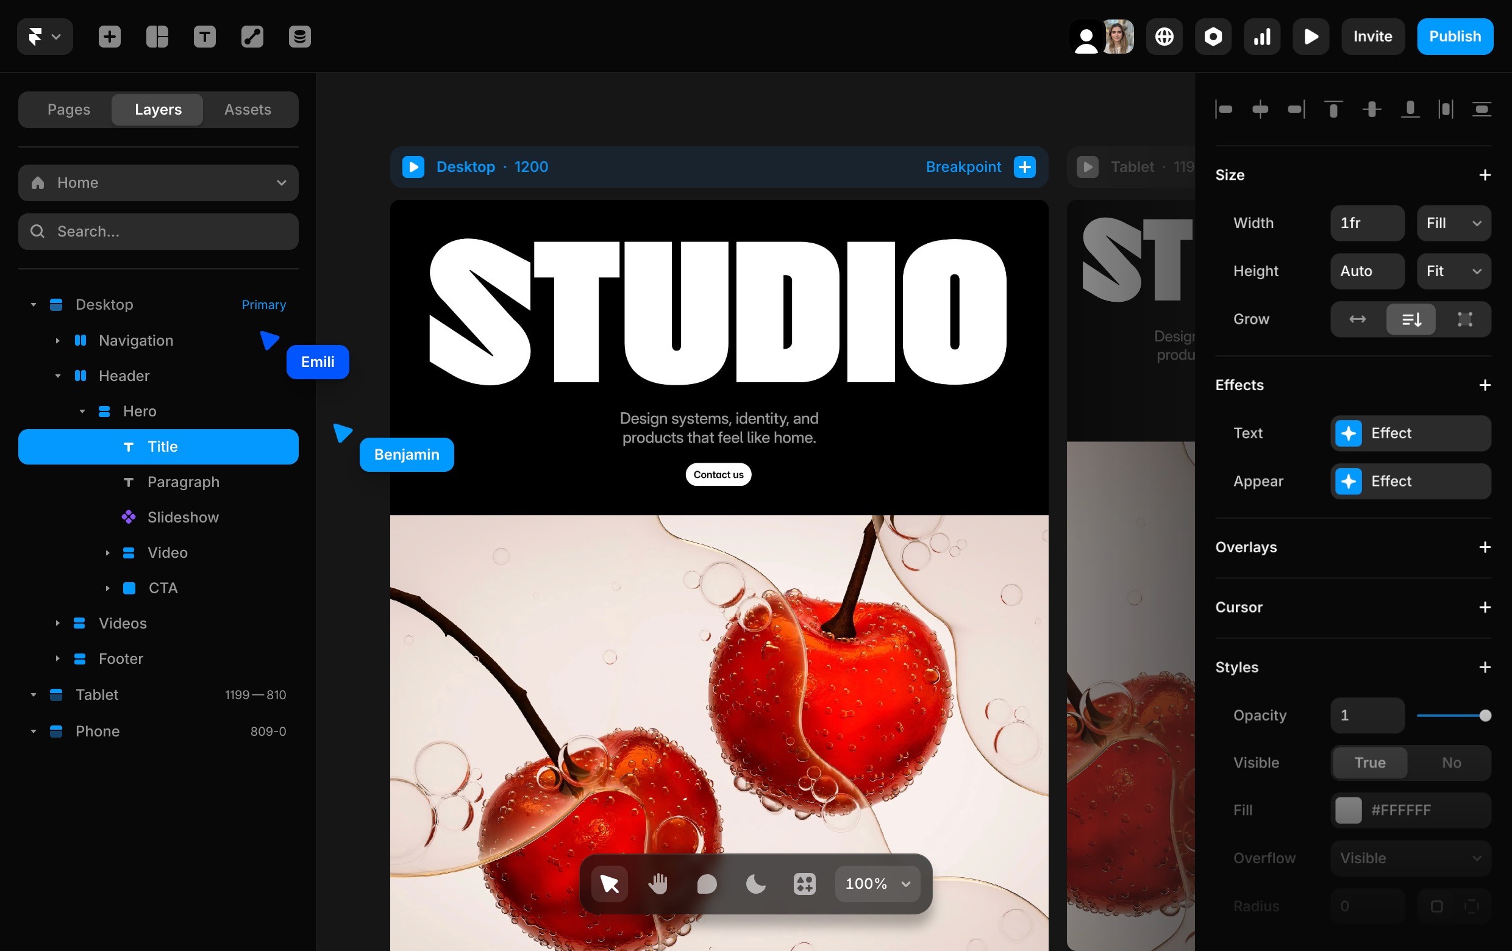Toggle dark mode moon icon

(x=755, y=883)
